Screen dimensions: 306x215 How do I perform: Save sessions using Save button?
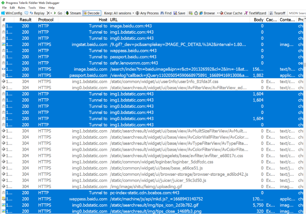coord(179,13)
